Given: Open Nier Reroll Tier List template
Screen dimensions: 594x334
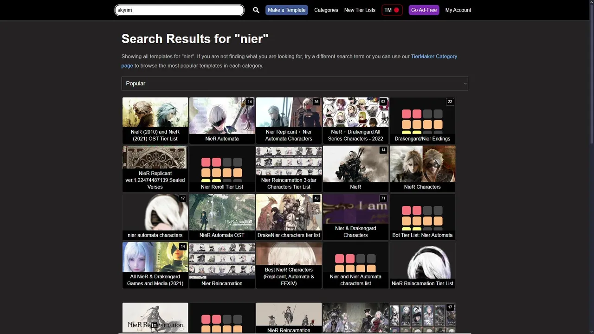Looking at the screenshot, I should pyautogui.click(x=222, y=168).
